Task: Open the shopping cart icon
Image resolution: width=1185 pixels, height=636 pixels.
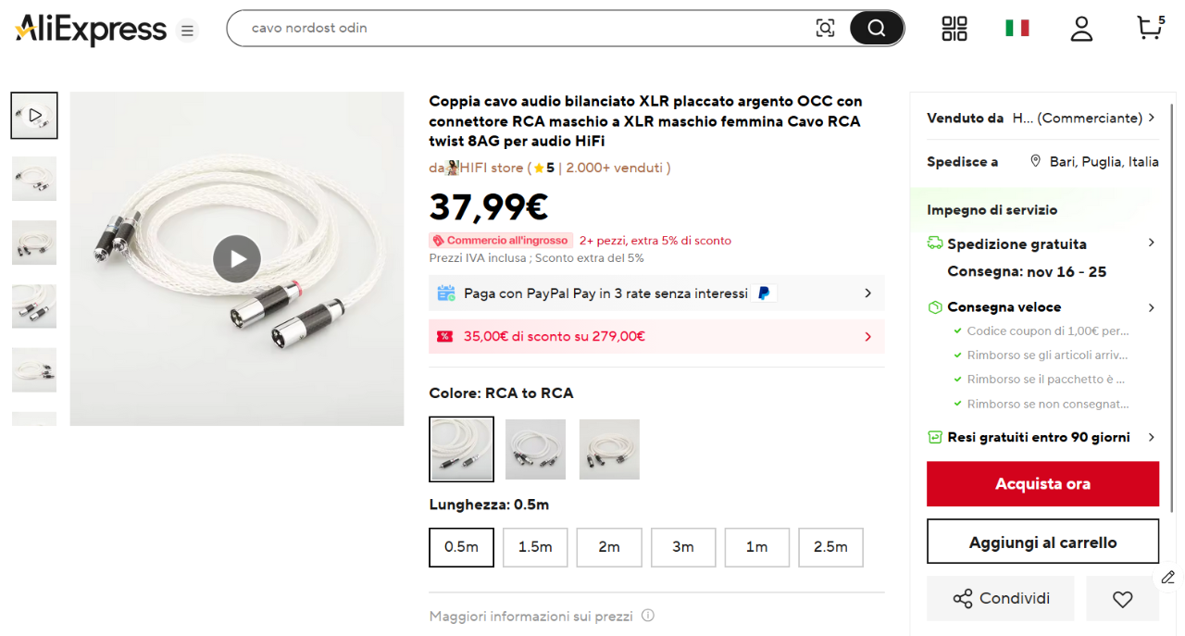Action: pyautogui.click(x=1149, y=28)
